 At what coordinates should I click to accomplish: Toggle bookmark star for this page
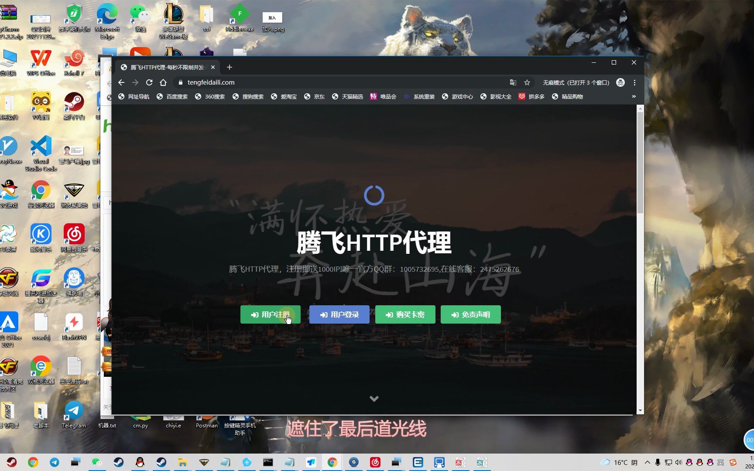527,82
